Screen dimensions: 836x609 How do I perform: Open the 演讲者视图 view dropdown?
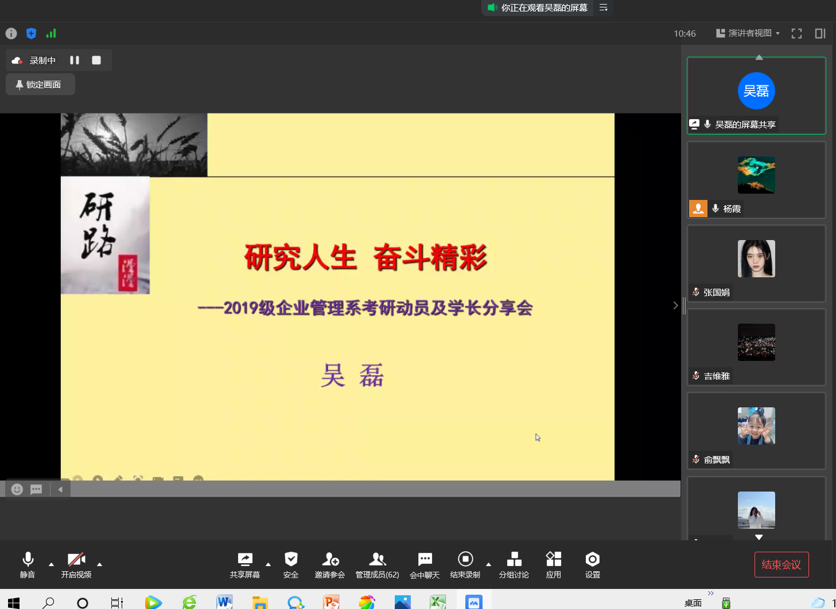pyautogui.click(x=748, y=33)
